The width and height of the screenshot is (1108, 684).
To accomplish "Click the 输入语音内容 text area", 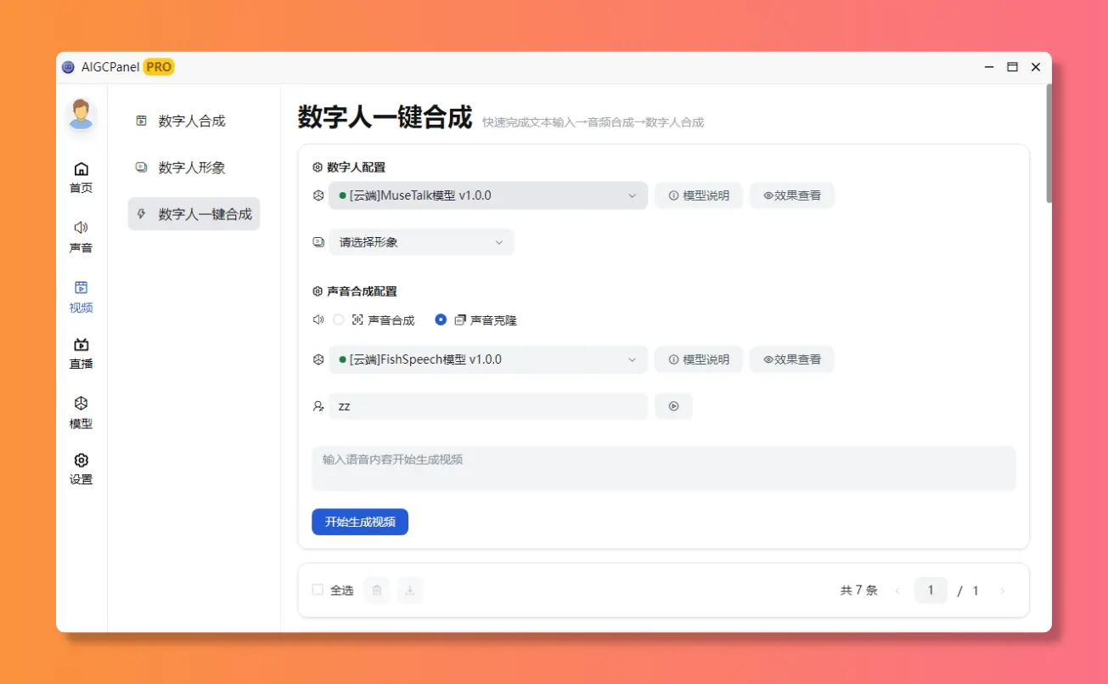I will coord(664,468).
